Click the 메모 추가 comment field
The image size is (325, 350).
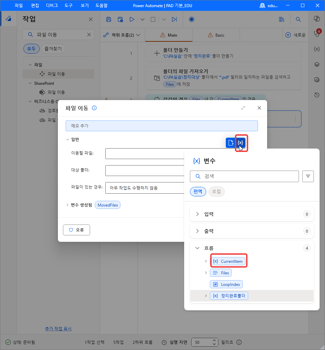pos(162,126)
